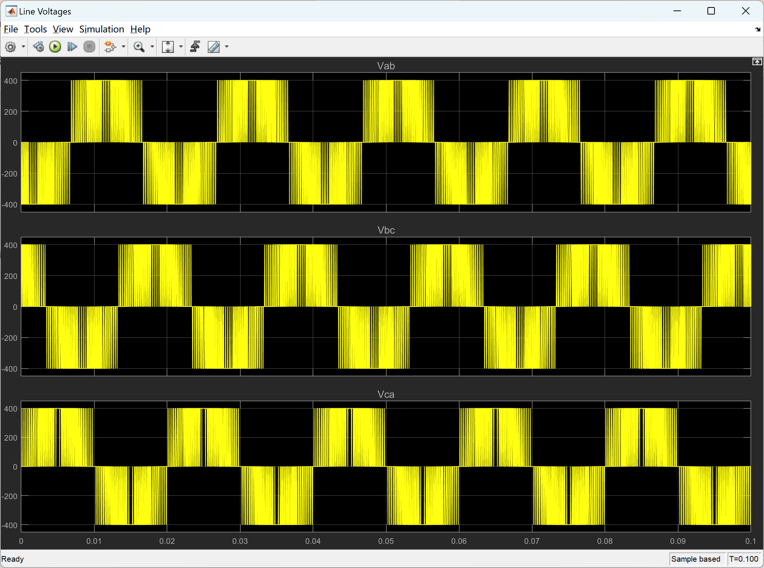Click the Stop simulation button
The height and width of the screenshot is (568, 764).
89,47
